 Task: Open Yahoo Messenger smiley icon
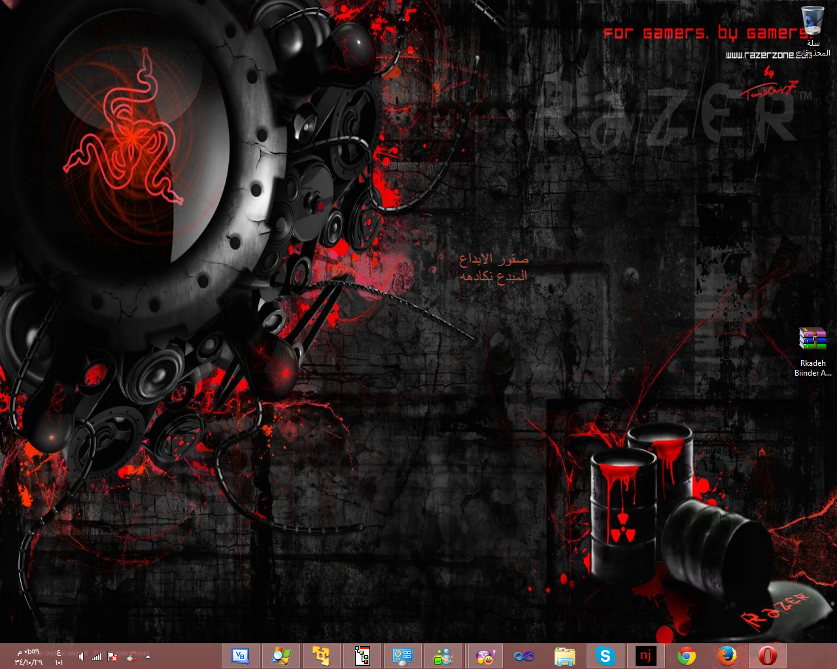pyautogui.click(x=485, y=656)
